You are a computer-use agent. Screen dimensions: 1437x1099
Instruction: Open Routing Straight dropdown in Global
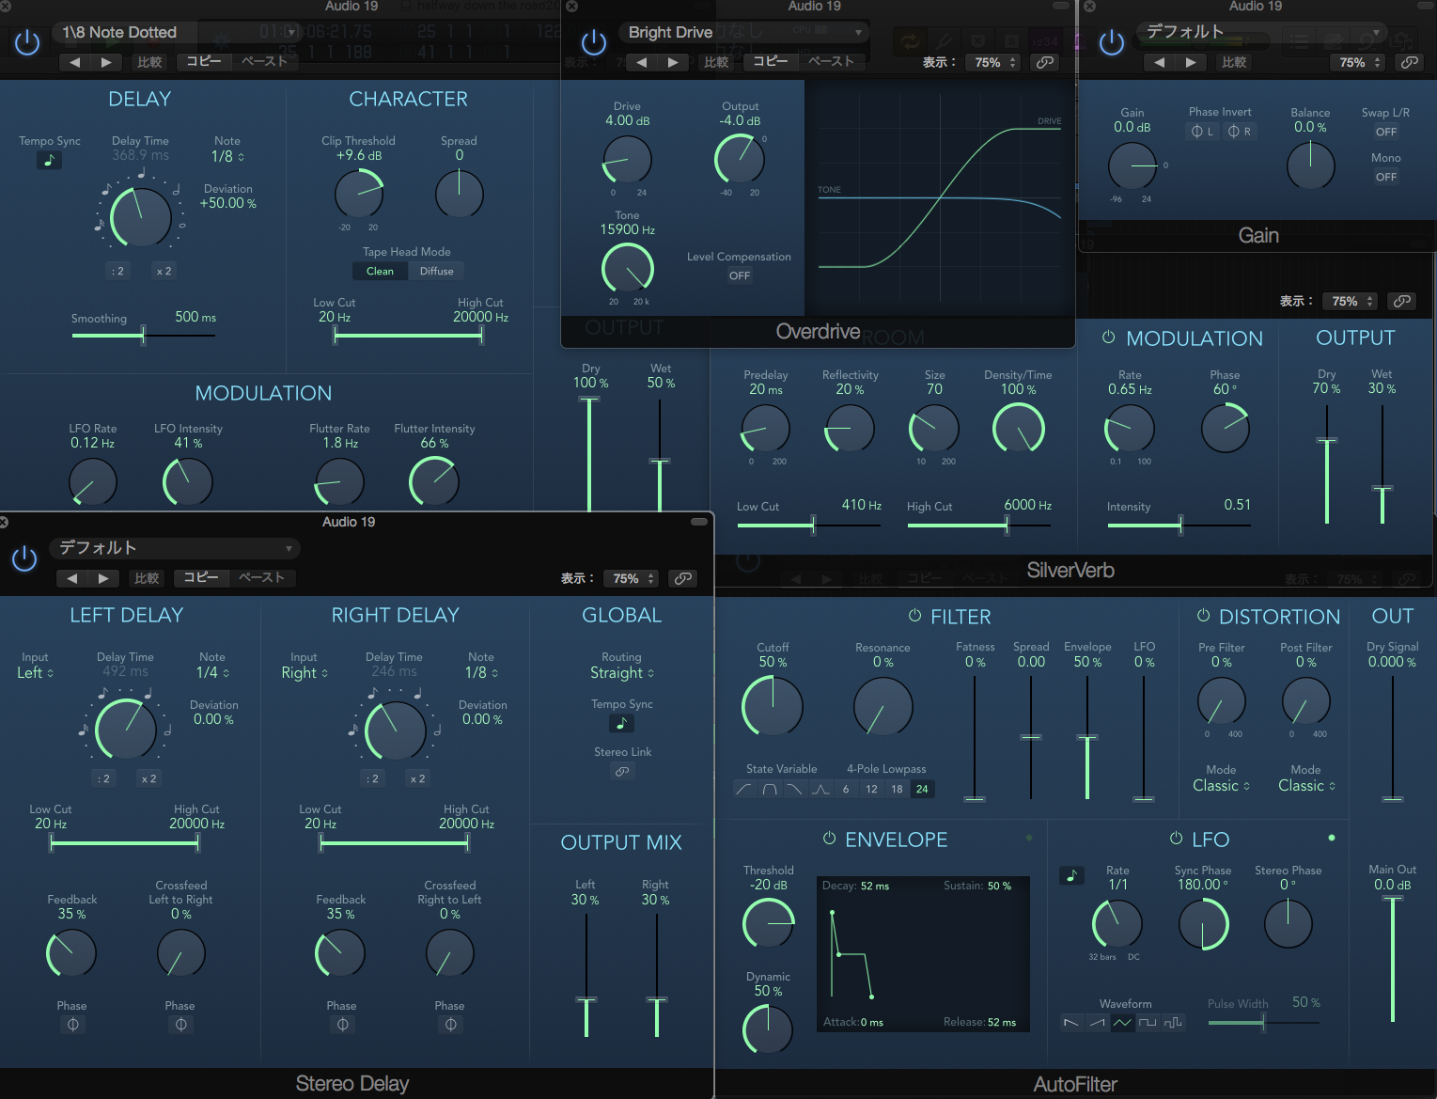621,672
